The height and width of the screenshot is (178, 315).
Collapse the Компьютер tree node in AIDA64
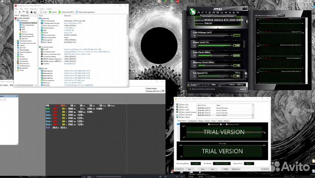pyautogui.click(x=16, y=21)
